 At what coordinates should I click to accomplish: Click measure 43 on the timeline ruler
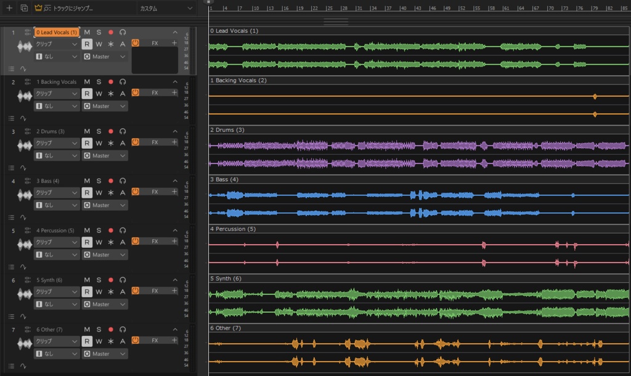[418, 8]
